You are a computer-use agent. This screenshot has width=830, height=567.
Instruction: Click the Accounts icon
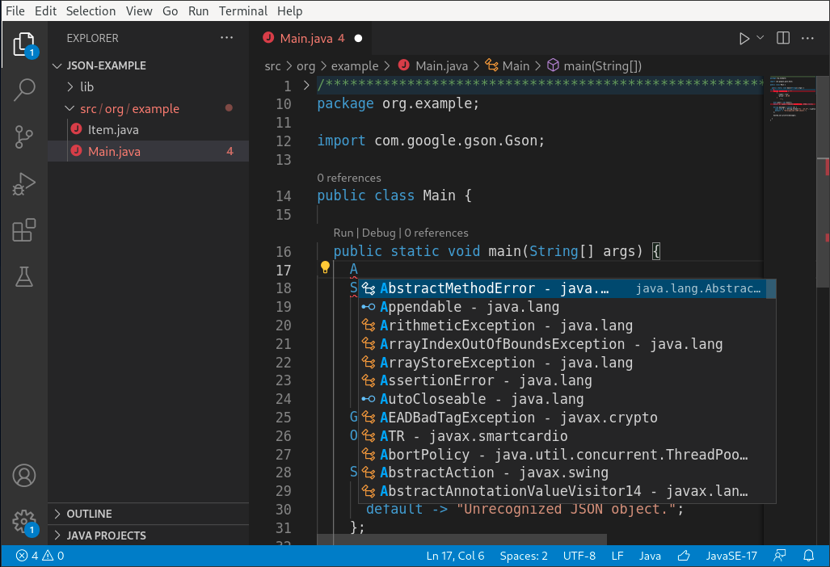tap(24, 475)
